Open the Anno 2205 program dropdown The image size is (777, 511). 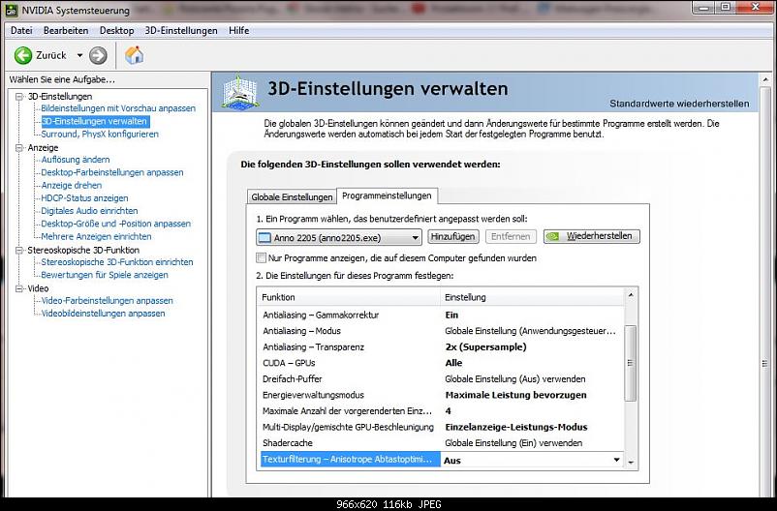pyautogui.click(x=339, y=238)
